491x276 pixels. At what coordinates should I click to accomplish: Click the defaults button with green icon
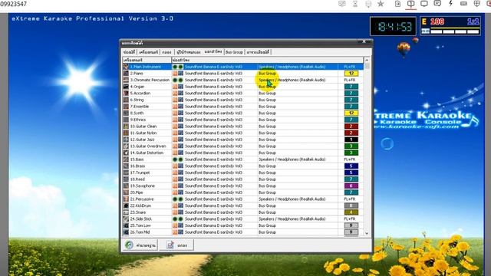click(x=140, y=245)
